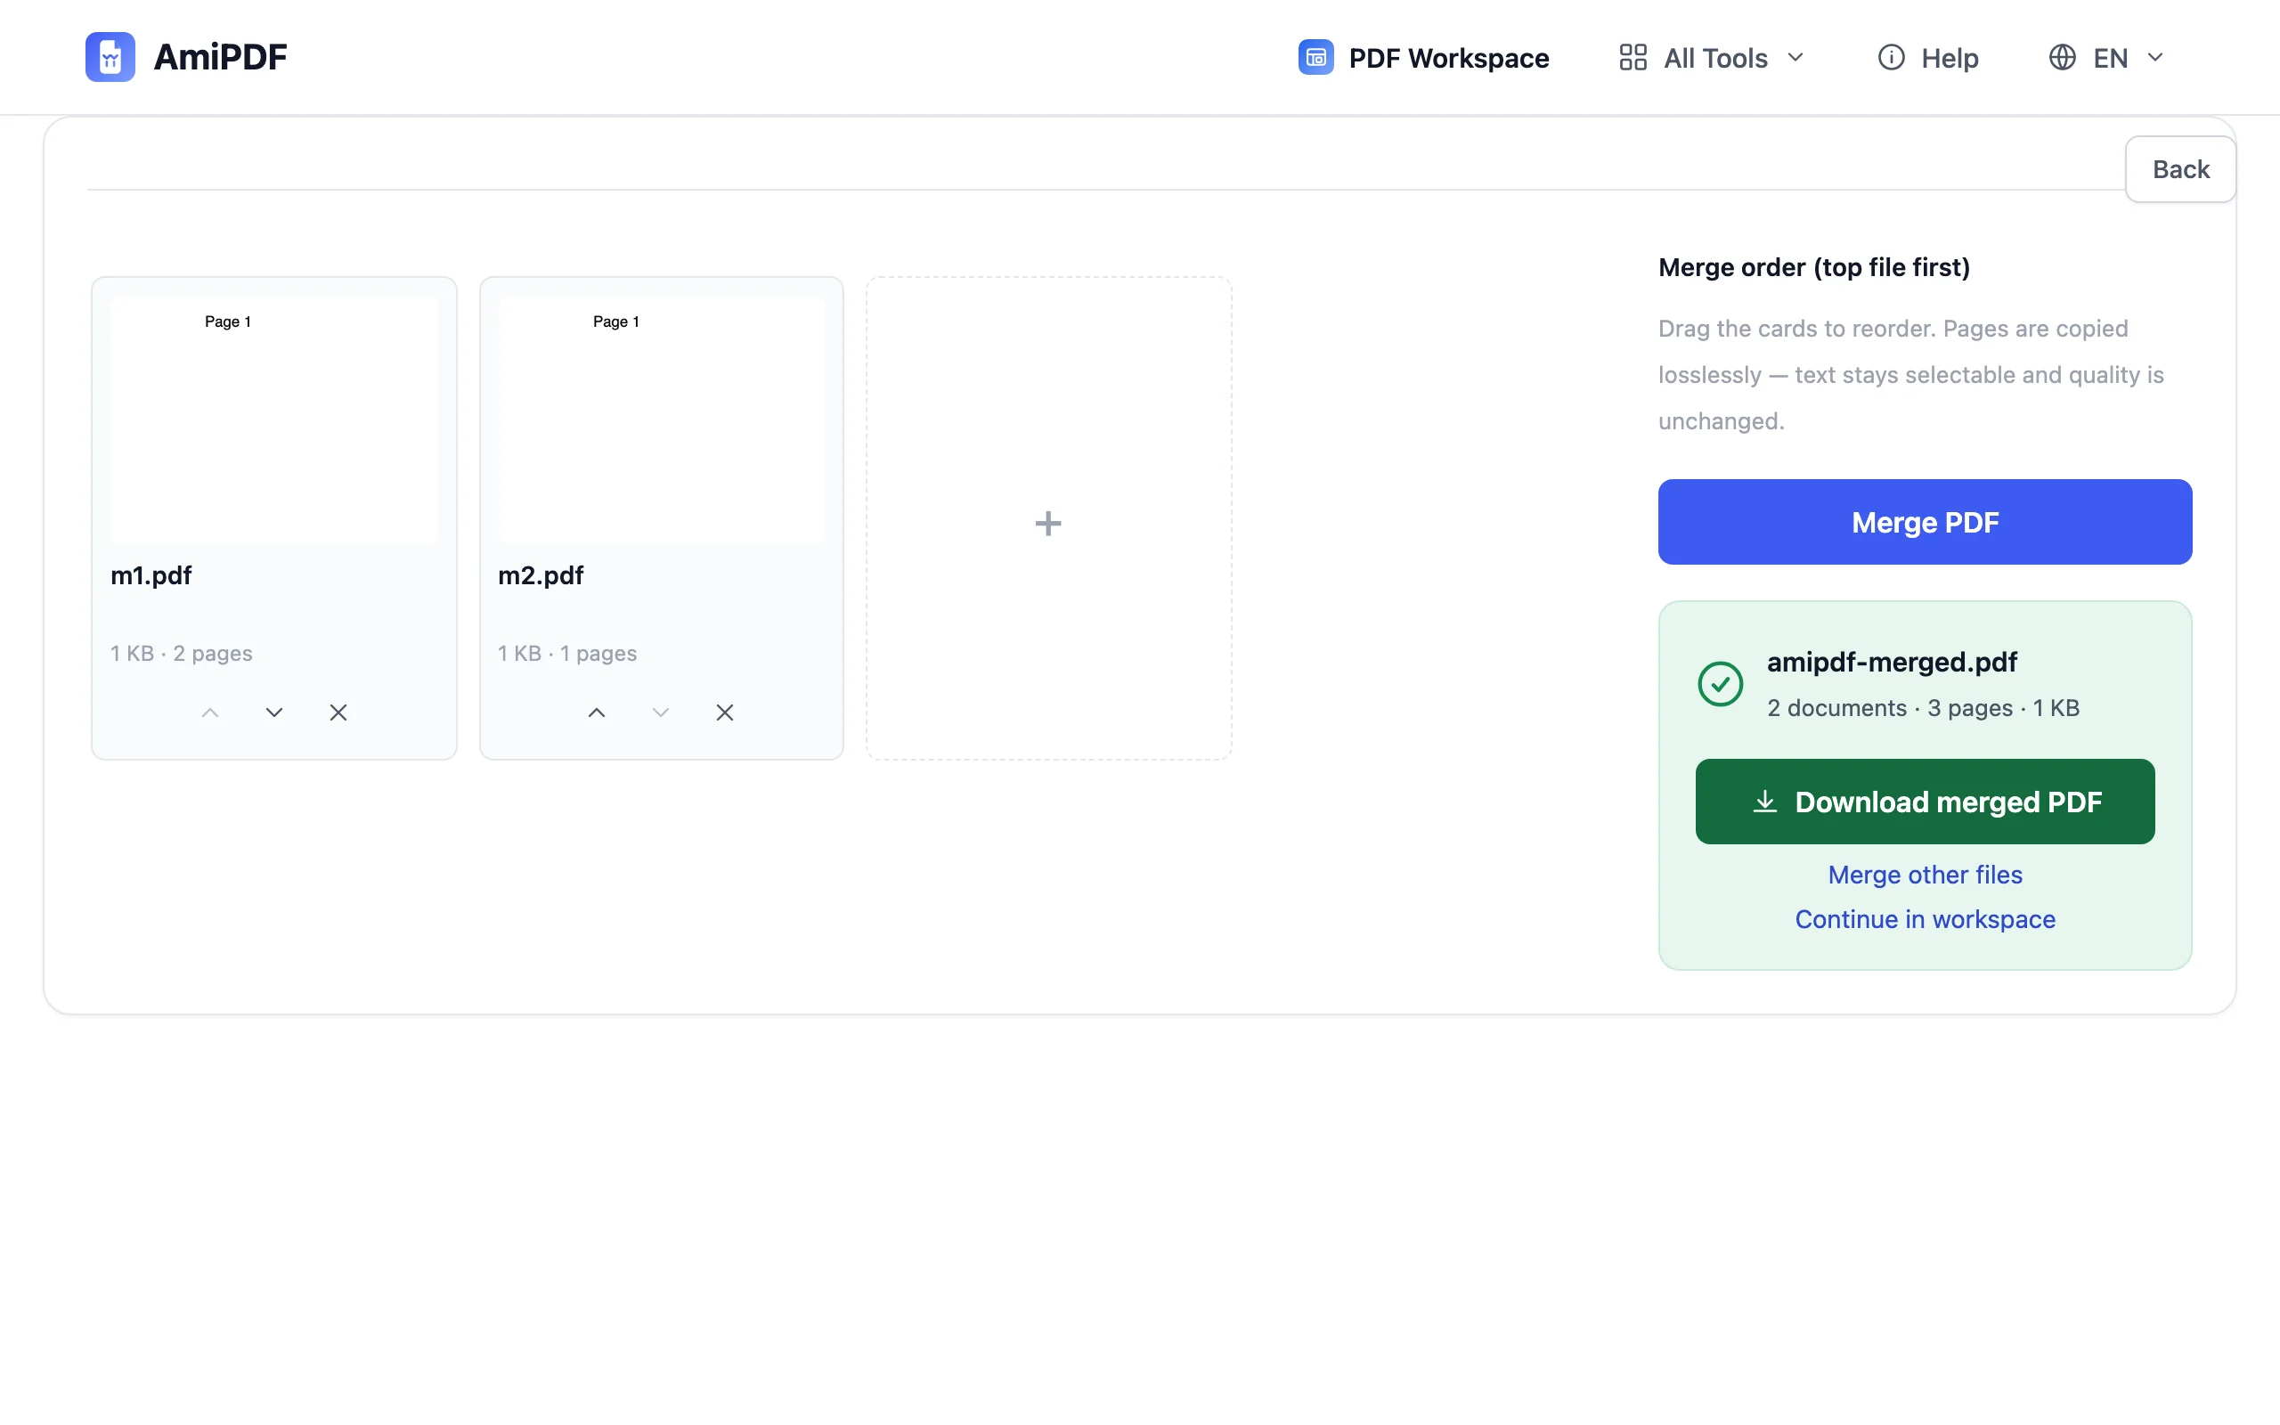Move m2.pdf down in order
2280x1425 pixels.
(x=661, y=712)
